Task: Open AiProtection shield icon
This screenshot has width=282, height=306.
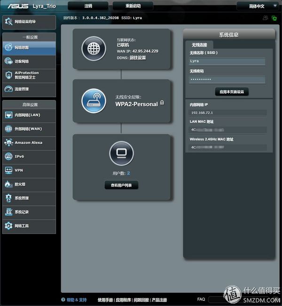Action: point(8,75)
